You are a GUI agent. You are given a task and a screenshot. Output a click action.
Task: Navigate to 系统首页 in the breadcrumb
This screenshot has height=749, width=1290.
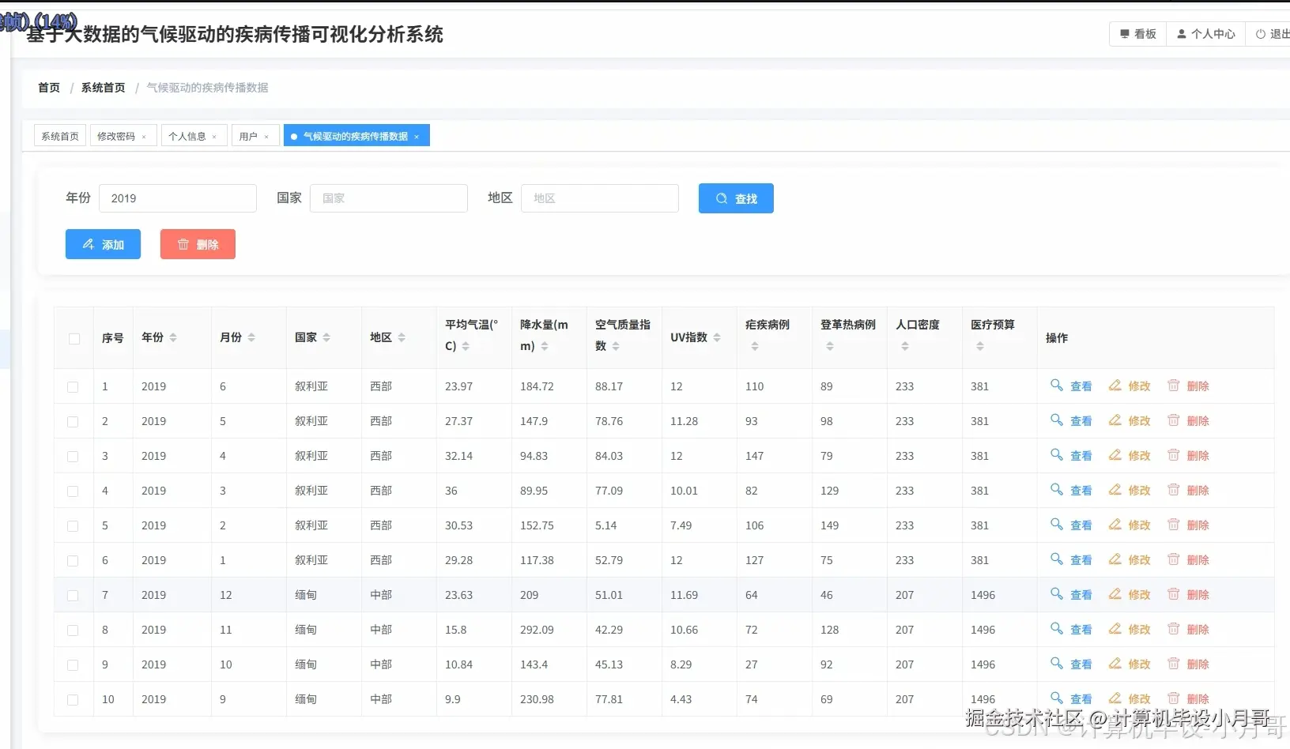pos(102,87)
